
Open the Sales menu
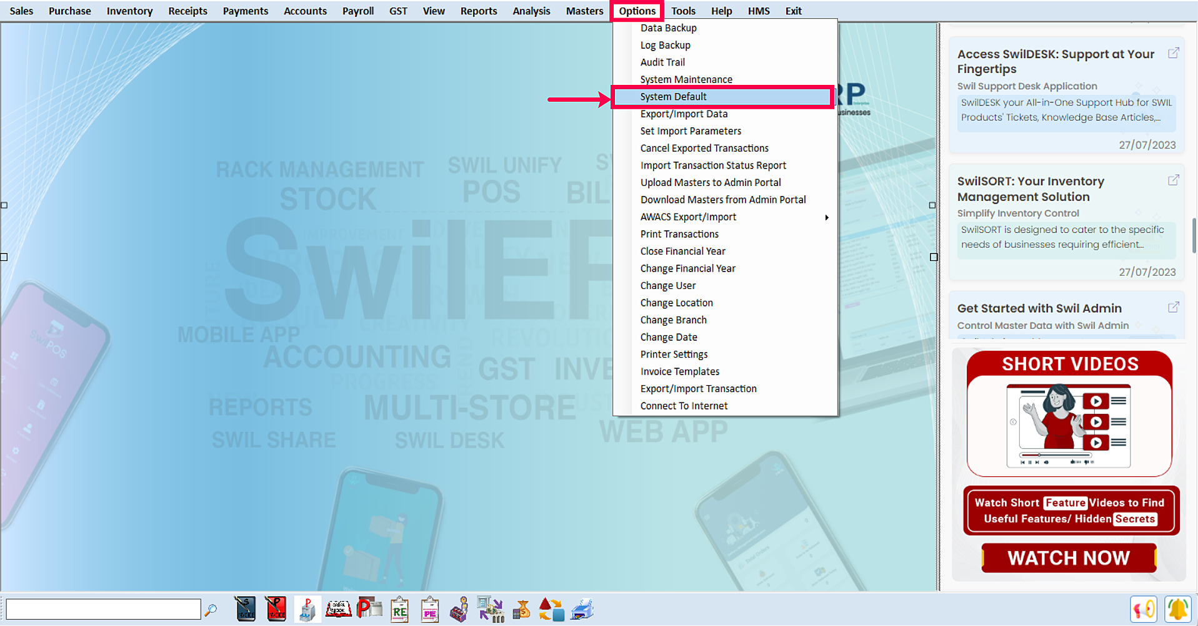(22, 11)
